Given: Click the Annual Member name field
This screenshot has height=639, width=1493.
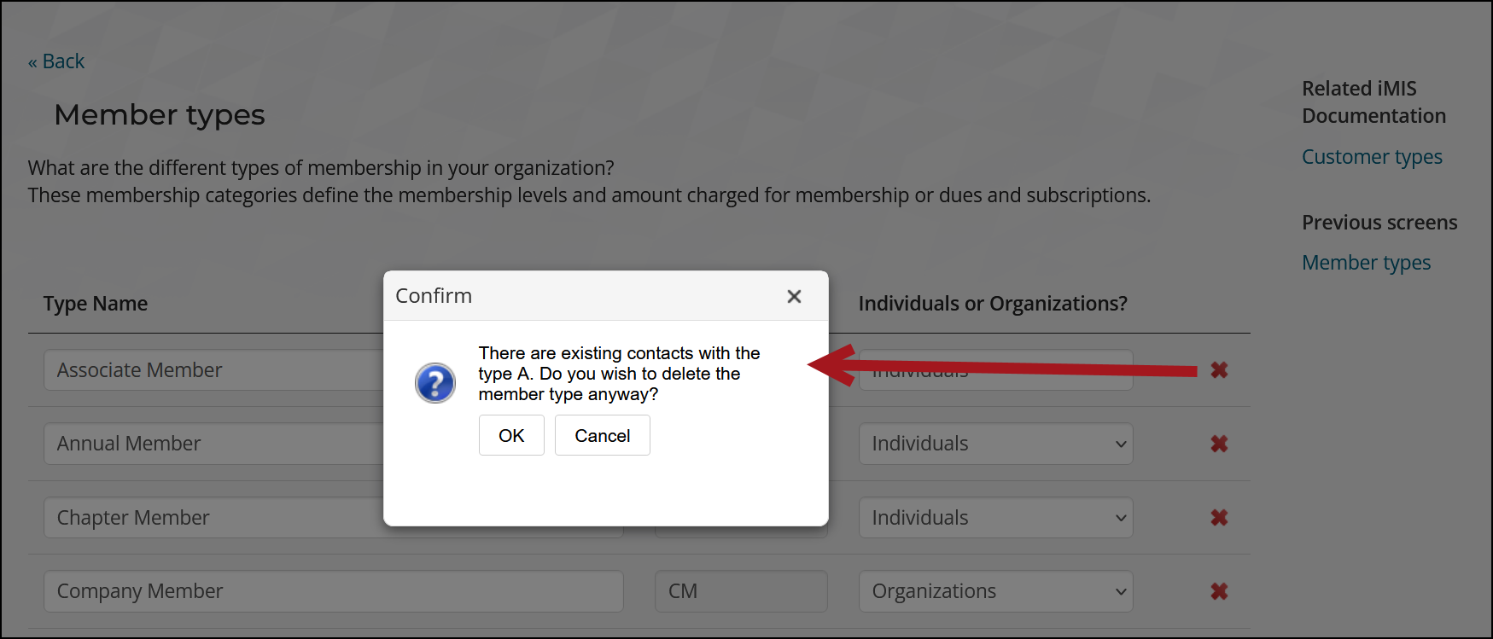Looking at the screenshot, I should coord(213,444).
